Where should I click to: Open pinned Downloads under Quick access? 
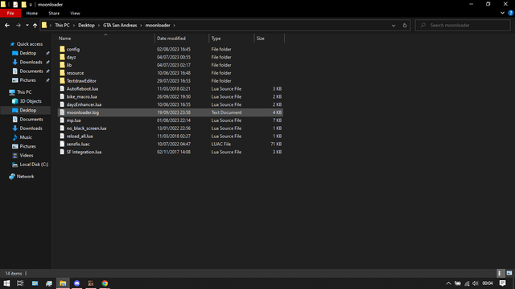click(31, 62)
